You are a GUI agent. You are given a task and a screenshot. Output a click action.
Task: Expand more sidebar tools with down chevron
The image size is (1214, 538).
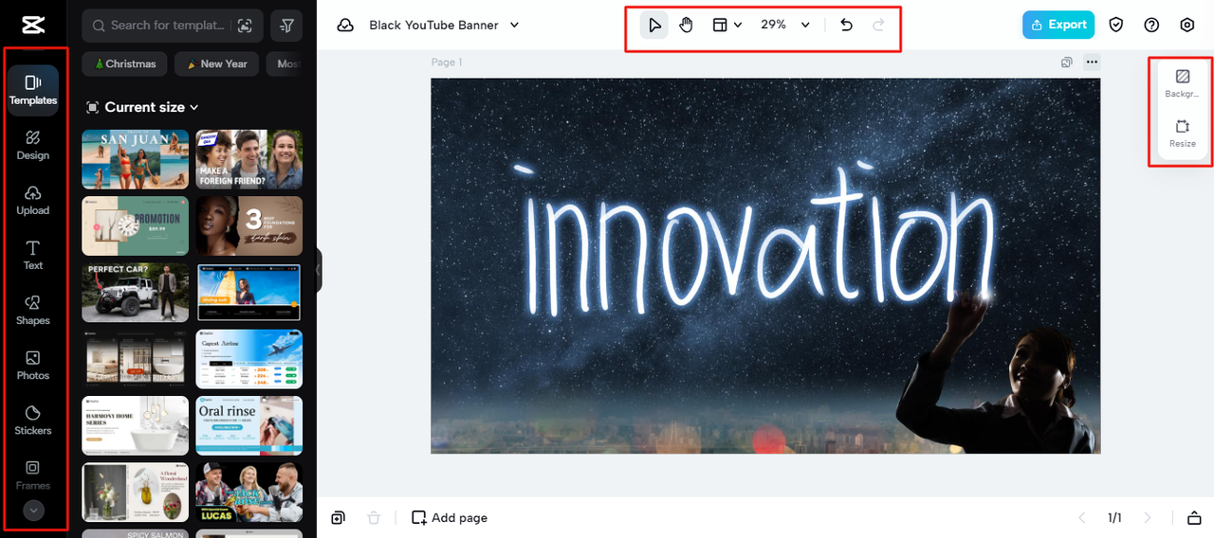pos(33,511)
